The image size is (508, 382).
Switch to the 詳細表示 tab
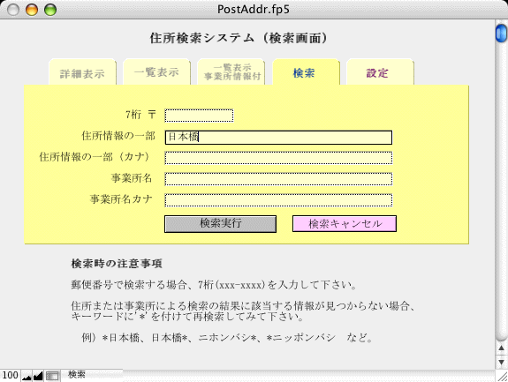[82, 72]
